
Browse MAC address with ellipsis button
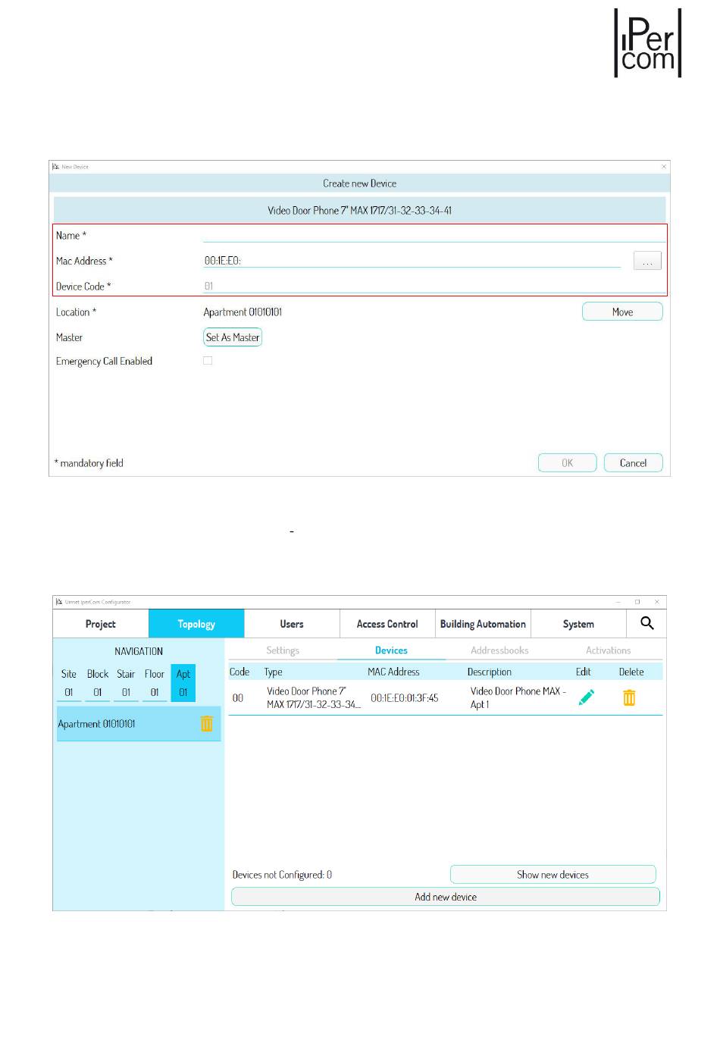[647, 261]
